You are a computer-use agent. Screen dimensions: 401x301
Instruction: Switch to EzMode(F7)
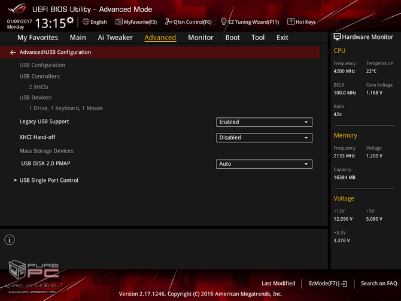click(x=323, y=284)
